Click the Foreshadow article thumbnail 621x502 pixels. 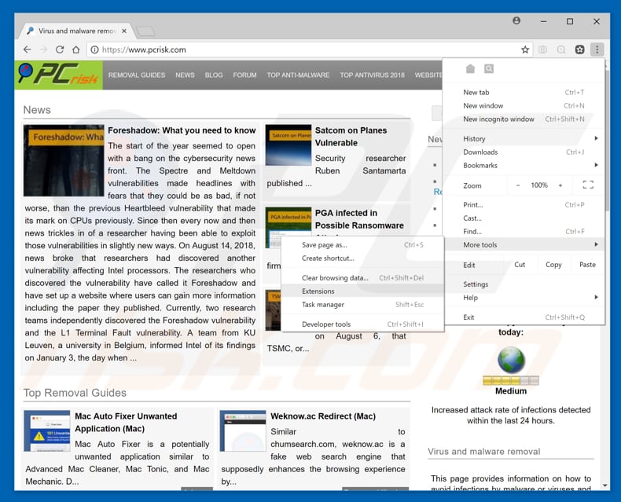[x=64, y=160]
